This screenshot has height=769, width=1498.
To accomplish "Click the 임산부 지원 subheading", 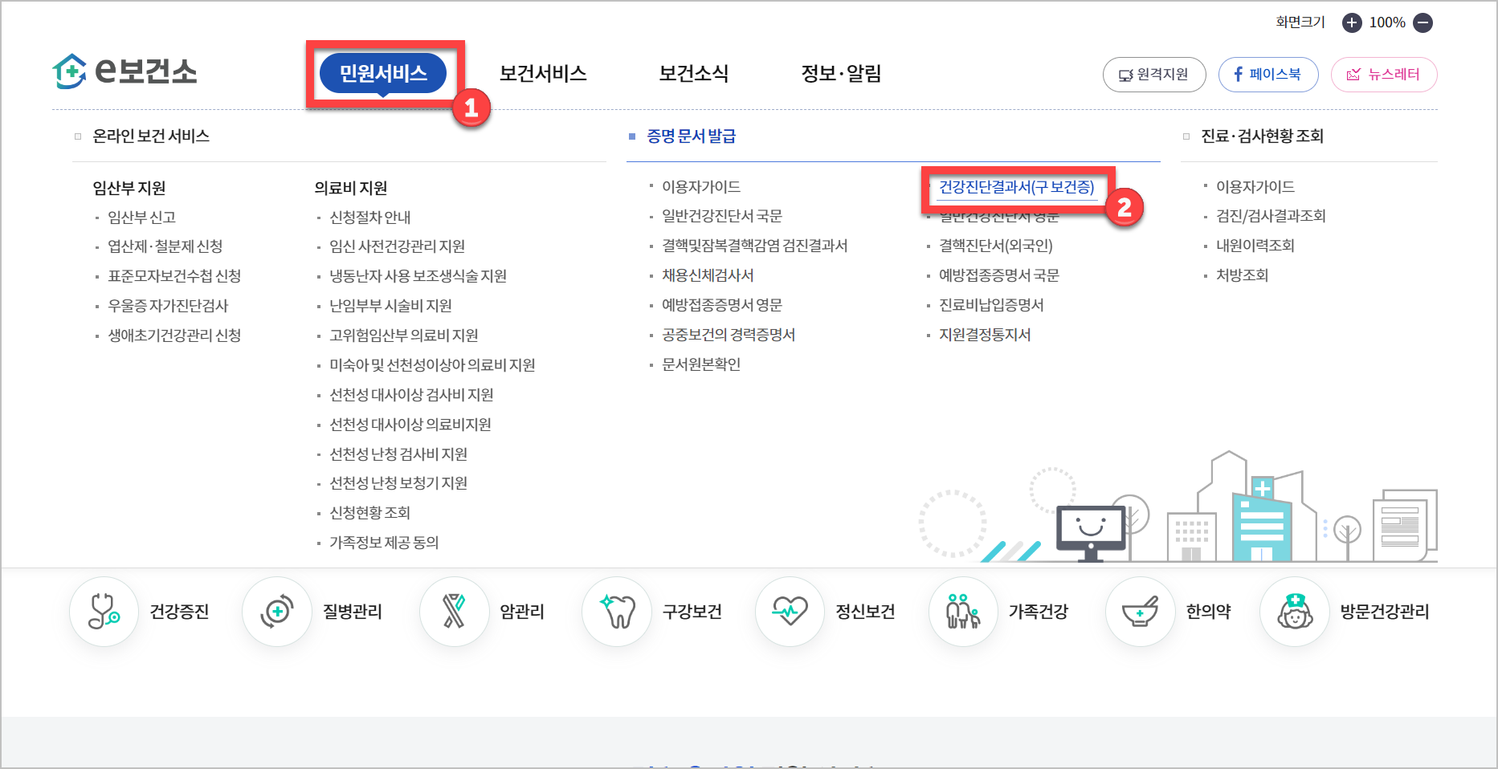I will tap(129, 188).
